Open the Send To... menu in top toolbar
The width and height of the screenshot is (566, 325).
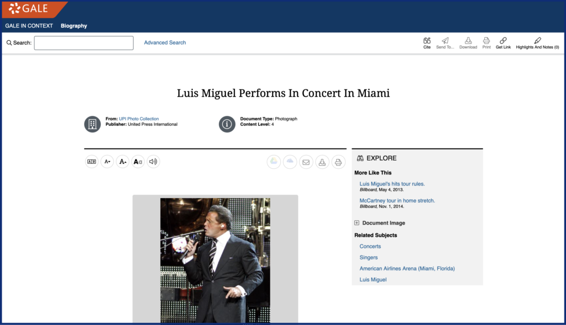445,43
